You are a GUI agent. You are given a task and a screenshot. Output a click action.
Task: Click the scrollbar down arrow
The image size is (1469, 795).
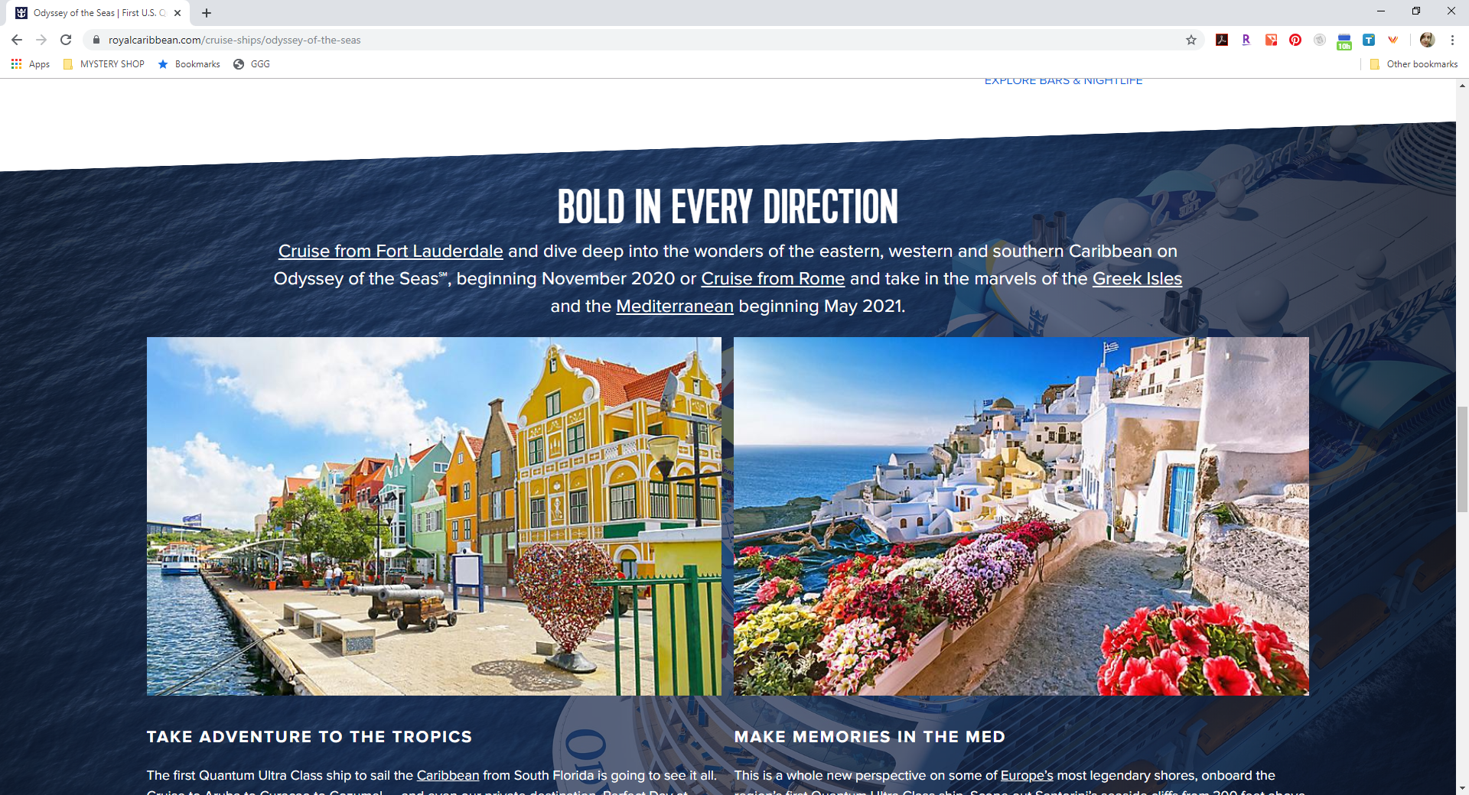coord(1462,788)
